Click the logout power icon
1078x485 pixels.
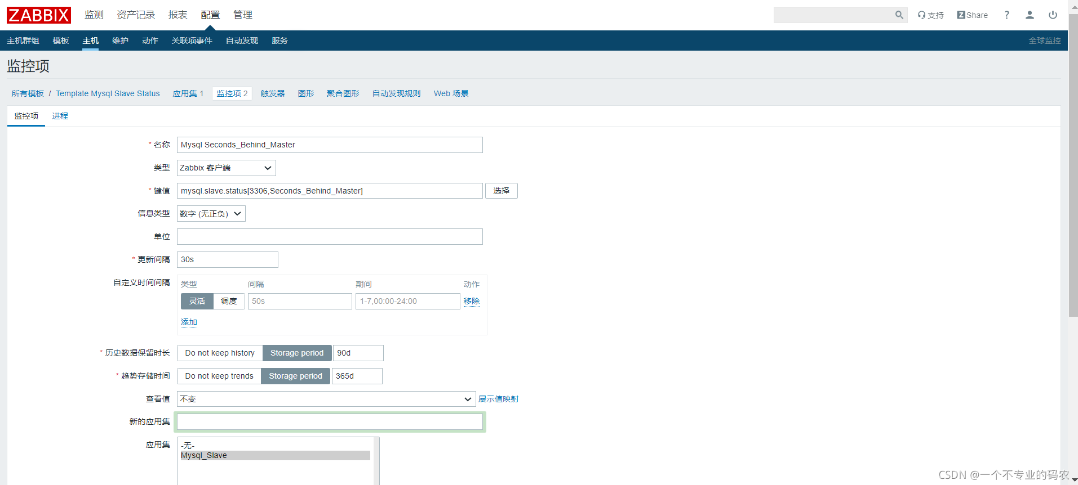(x=1053, y=15)
